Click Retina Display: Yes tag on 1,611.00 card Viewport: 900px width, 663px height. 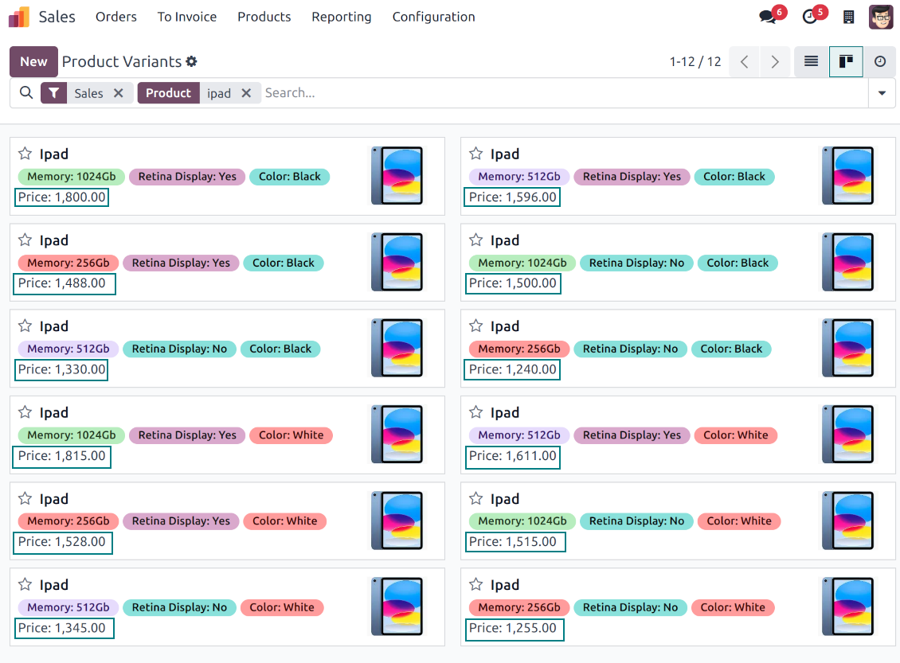pos(632,435)
